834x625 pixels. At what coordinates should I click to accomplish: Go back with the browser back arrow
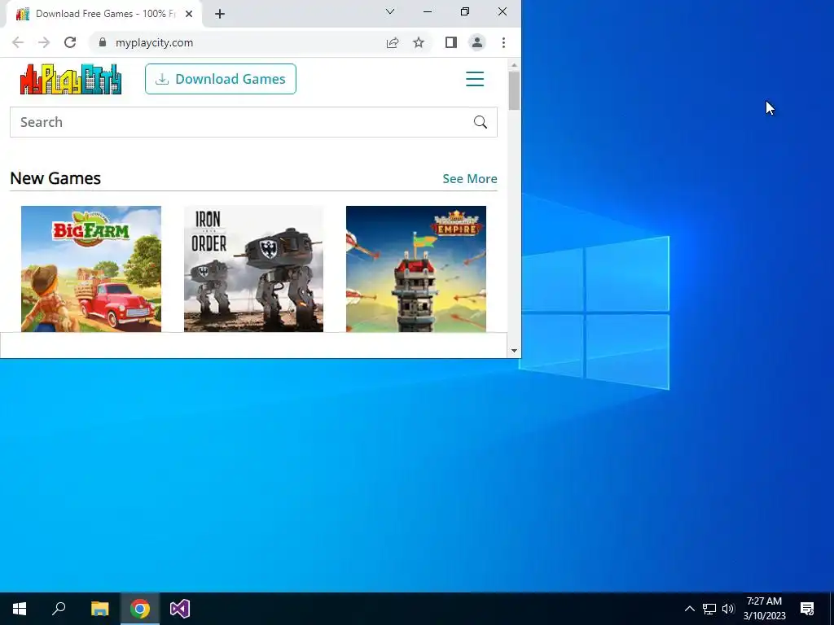point(18,42)
